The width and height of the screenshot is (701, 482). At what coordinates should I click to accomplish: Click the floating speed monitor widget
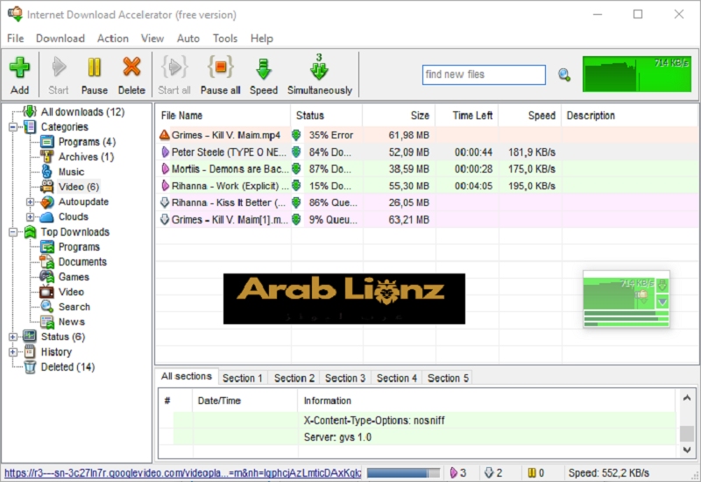coord(626,299)
